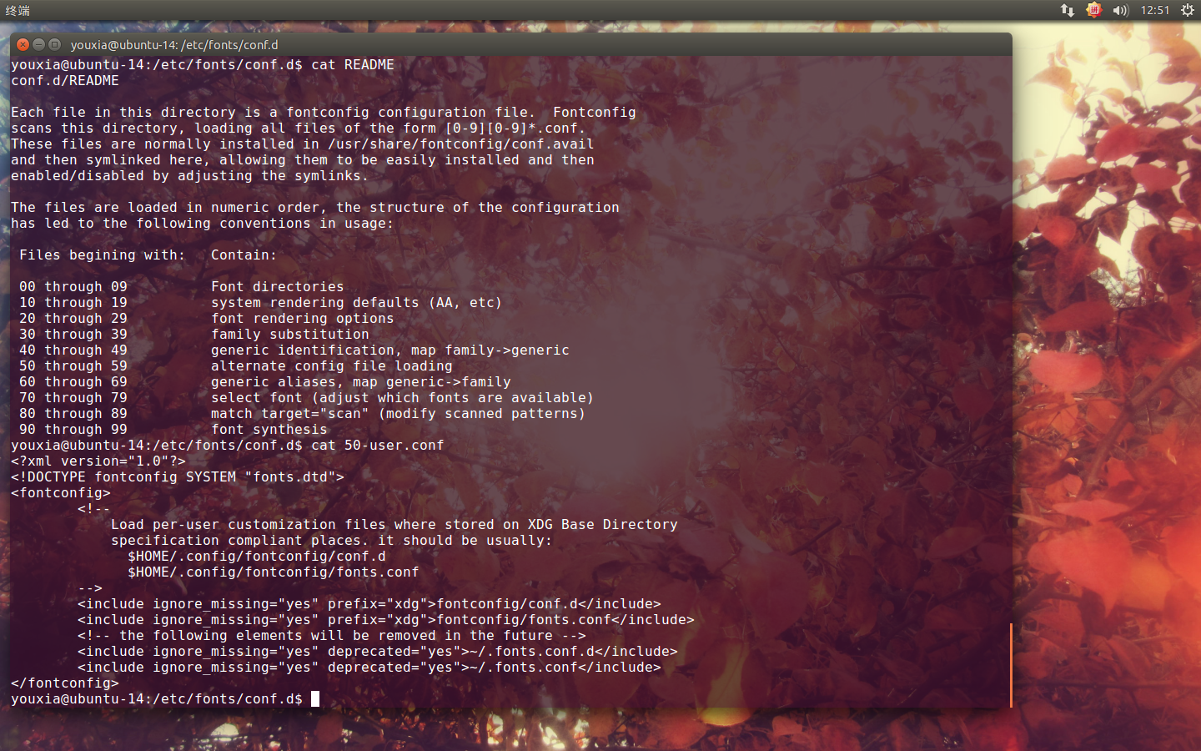Click the 'will be removed in the future' comment

click(x=332, y=635)
